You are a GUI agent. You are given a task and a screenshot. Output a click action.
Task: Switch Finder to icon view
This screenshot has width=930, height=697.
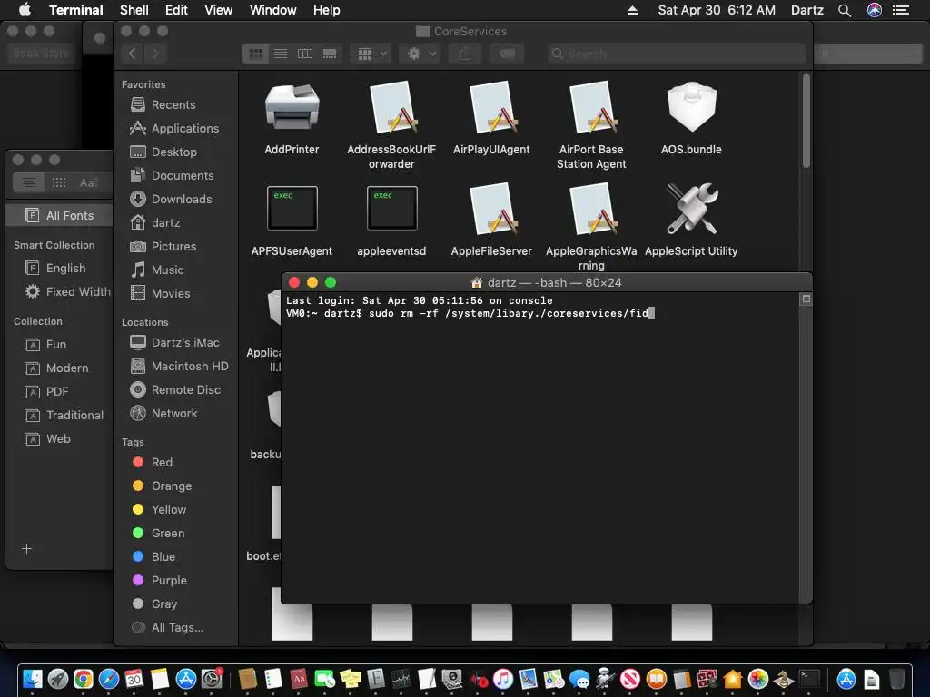(255, 54)
